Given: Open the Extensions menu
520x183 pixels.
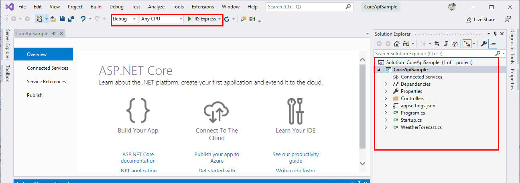Looking at the screenshot, I should click(203, 7).
